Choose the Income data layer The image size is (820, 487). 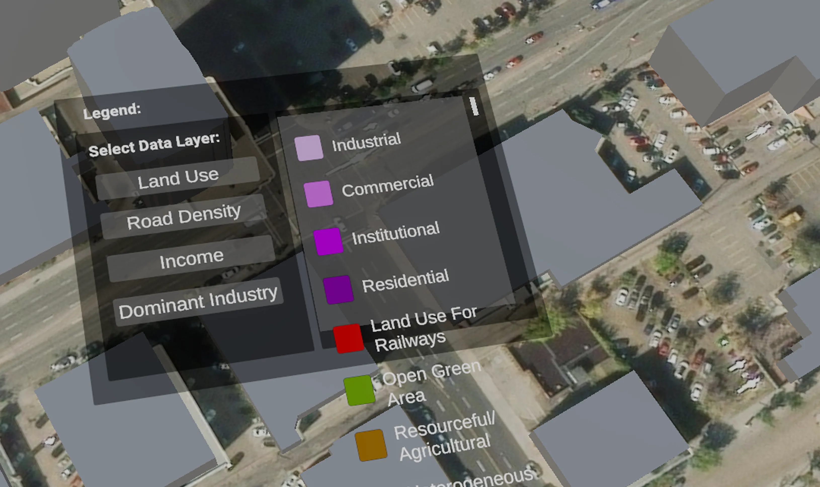click(x=191, y=259)
